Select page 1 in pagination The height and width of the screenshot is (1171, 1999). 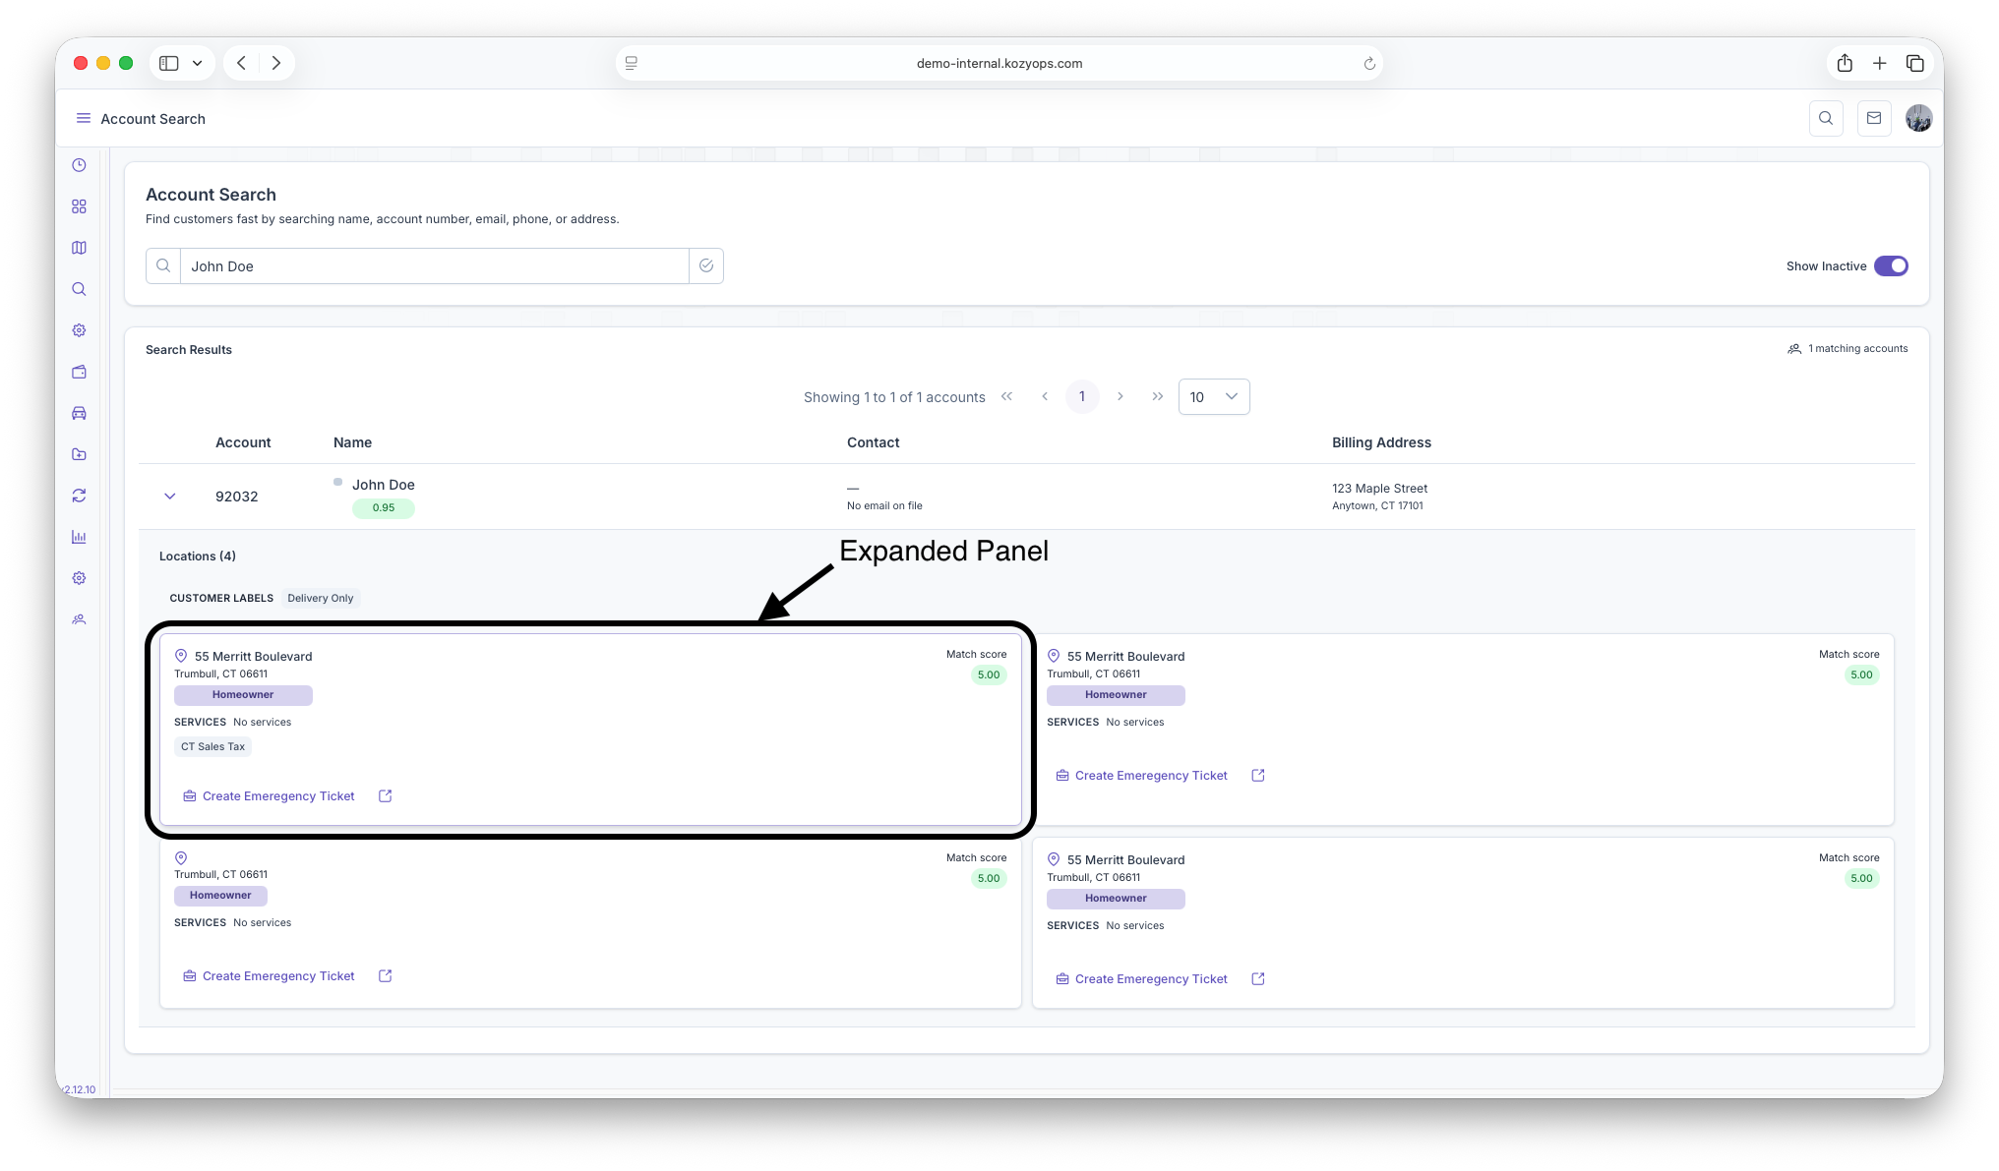(1081, 396)
